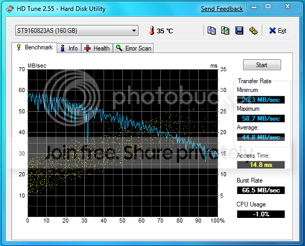
Task: Click the MB/sec axis label
Action: tap(37, 66)
